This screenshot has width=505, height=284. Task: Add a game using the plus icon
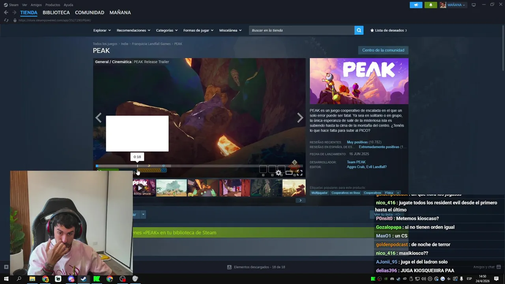coord(6,267)
